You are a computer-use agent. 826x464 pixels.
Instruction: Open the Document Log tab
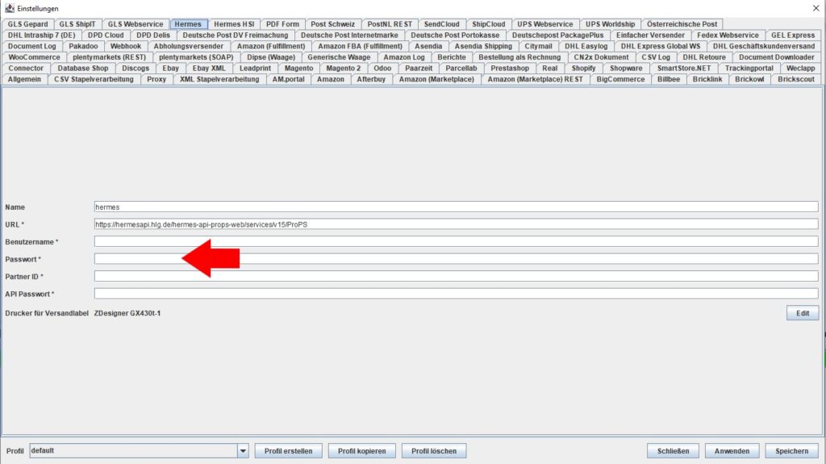(31, 47)
